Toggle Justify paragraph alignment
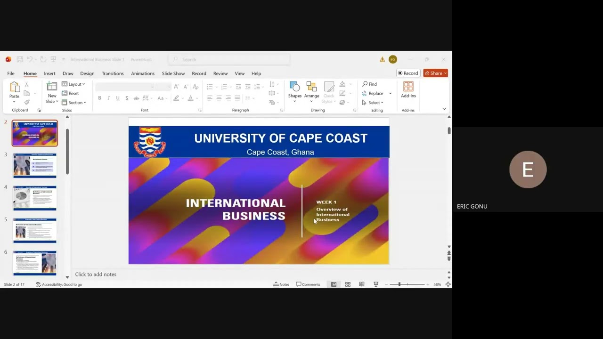The height and width of the screenshot is (339, 603). pos(237,98)
